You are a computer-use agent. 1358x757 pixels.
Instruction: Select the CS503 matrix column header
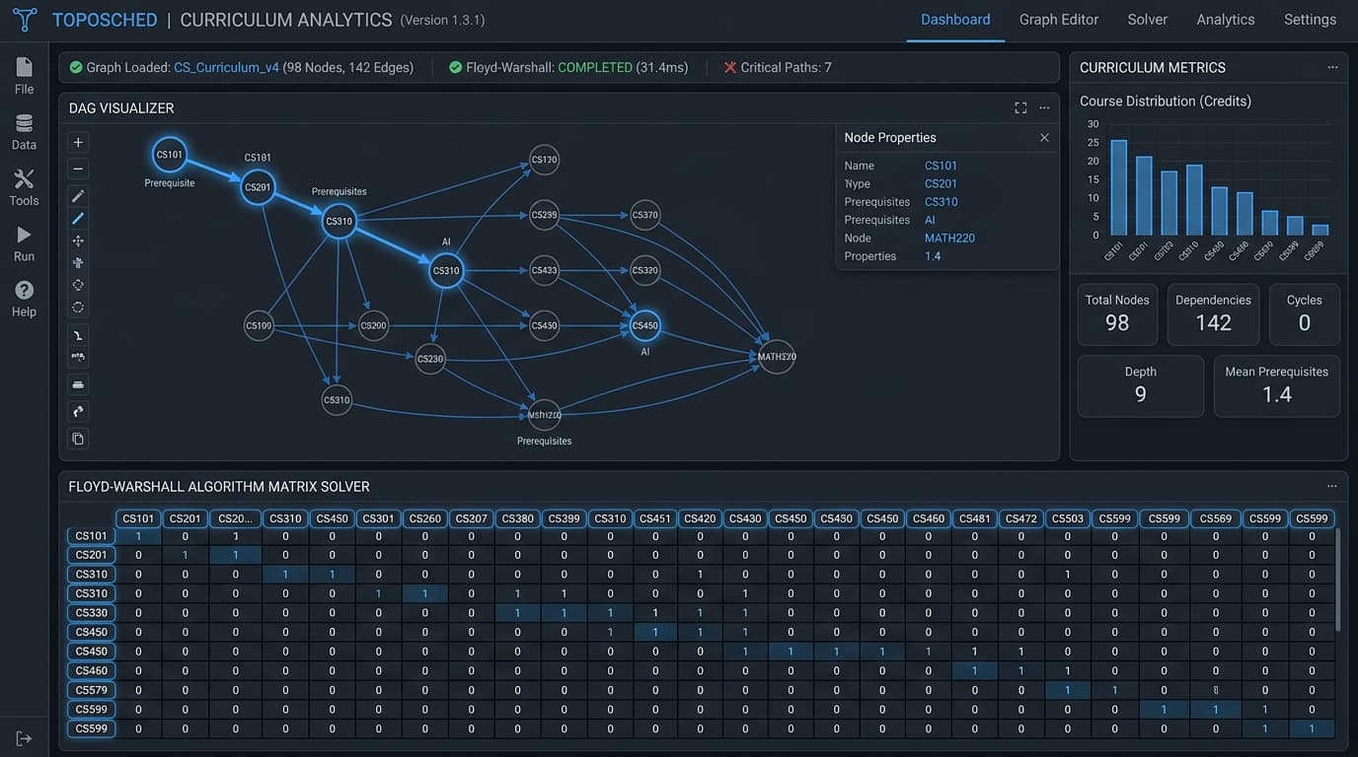(x=1067, y=518)
